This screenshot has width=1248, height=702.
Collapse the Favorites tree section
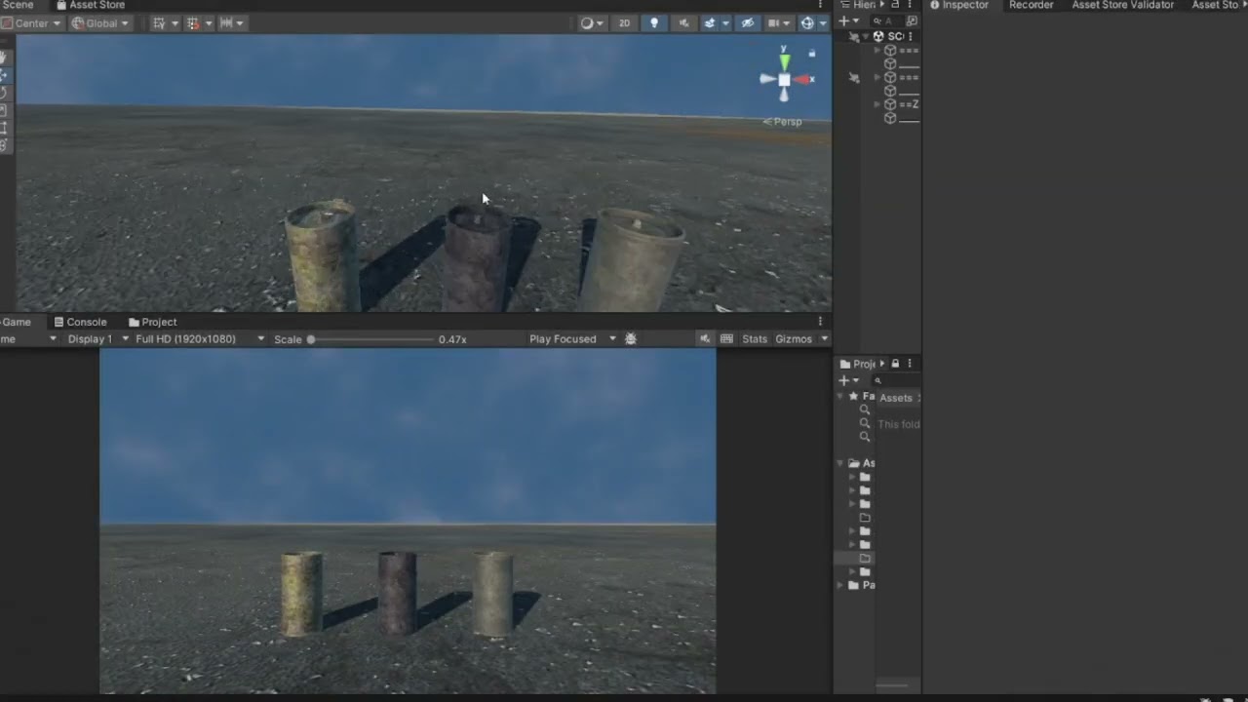pos(840,397)
